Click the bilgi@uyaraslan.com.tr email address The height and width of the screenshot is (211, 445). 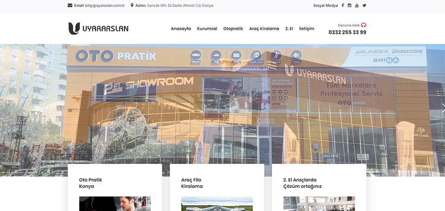click(105, 5)
